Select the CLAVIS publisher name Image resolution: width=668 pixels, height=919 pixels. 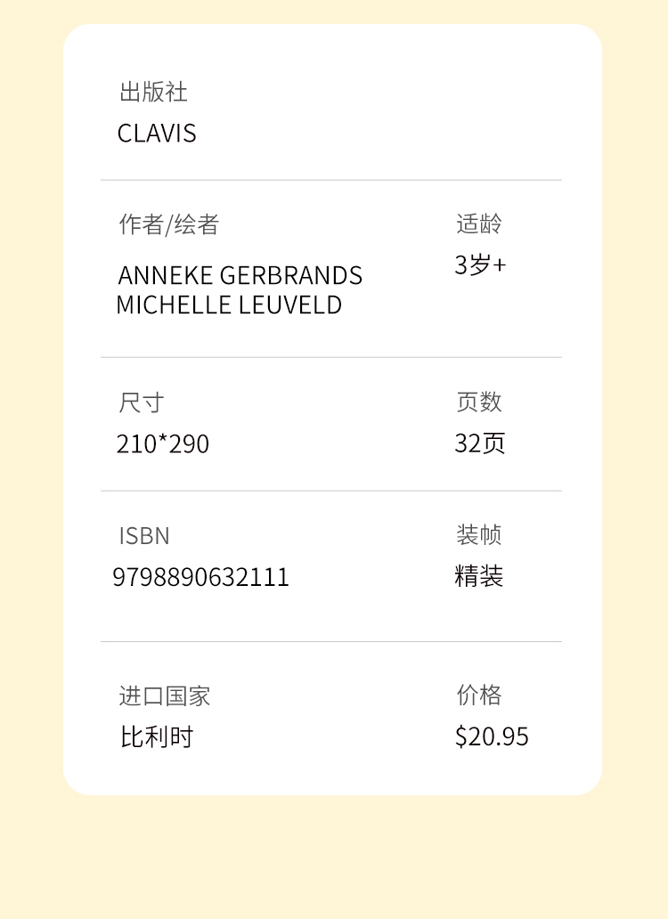[x=157, y=134]
